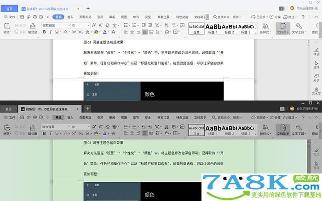Toggle superscript in light-theme window
The width and height of the screenshot is (322, 201).
[74, 32]
